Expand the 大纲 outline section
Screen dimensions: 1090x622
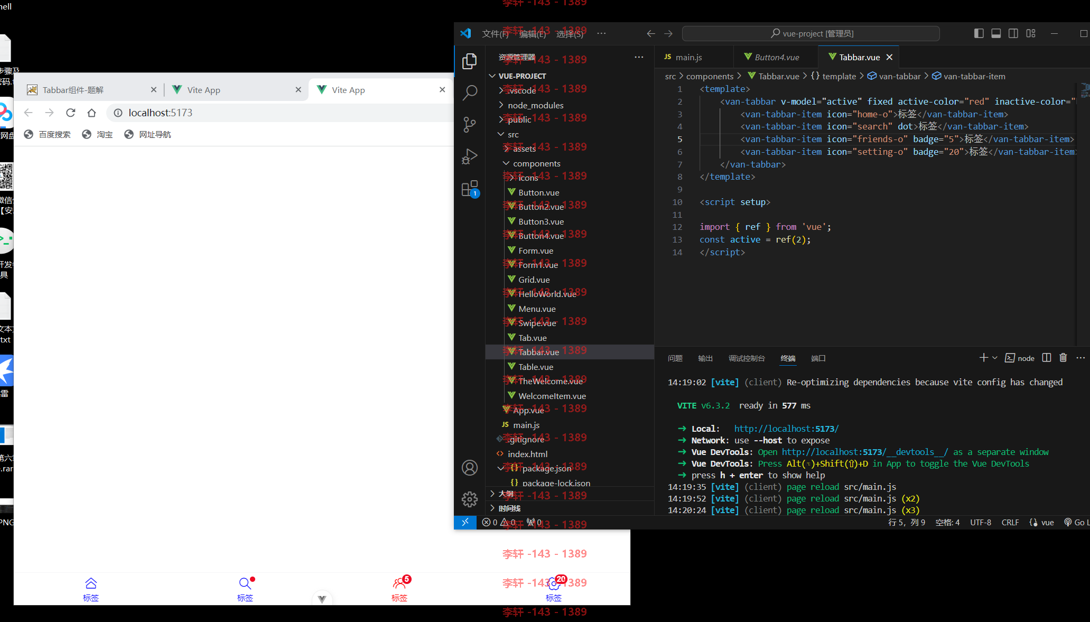point(506,494)
